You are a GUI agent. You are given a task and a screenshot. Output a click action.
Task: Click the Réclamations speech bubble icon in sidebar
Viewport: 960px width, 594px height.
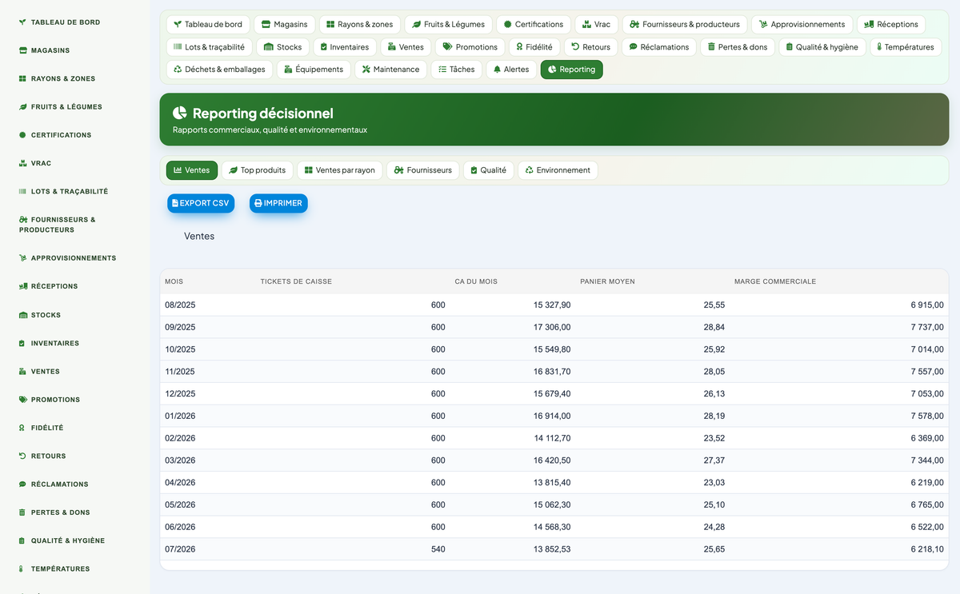coord(22,484)
